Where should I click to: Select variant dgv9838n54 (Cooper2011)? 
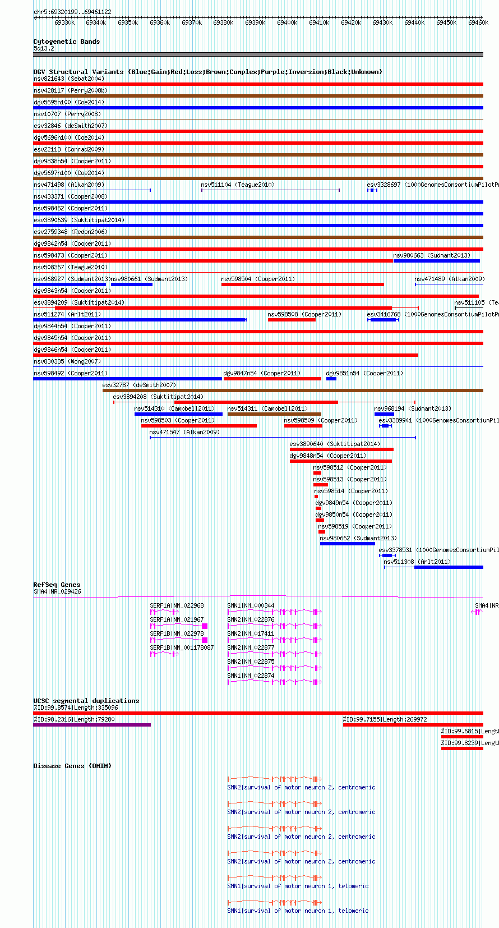click(x=72, y=161)
